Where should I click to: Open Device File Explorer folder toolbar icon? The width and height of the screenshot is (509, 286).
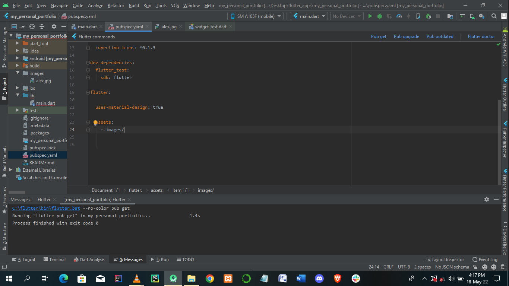point(450,16)
